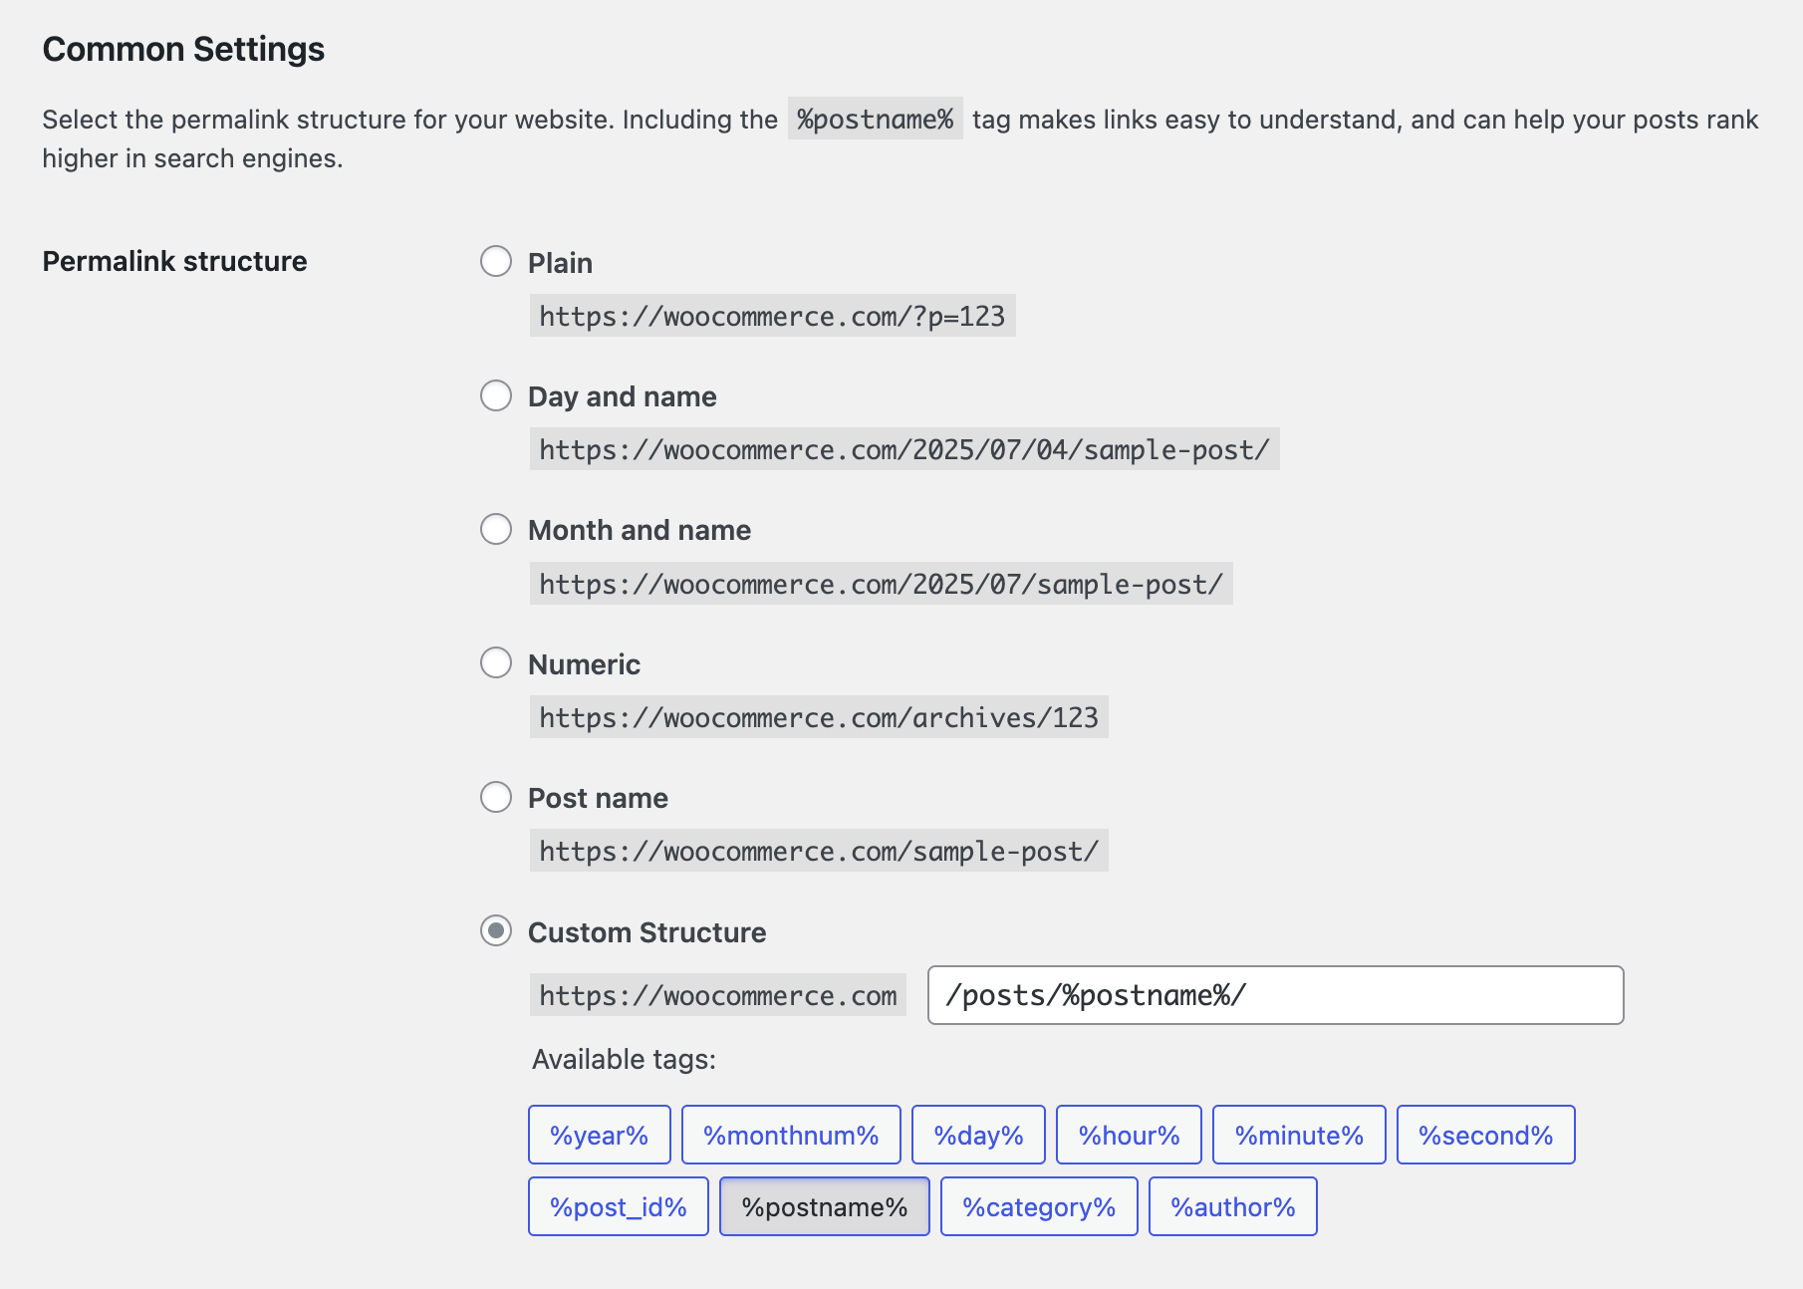The image size is (1803, 1289).
Task: Select the Day and name structure
Action: 495,395
